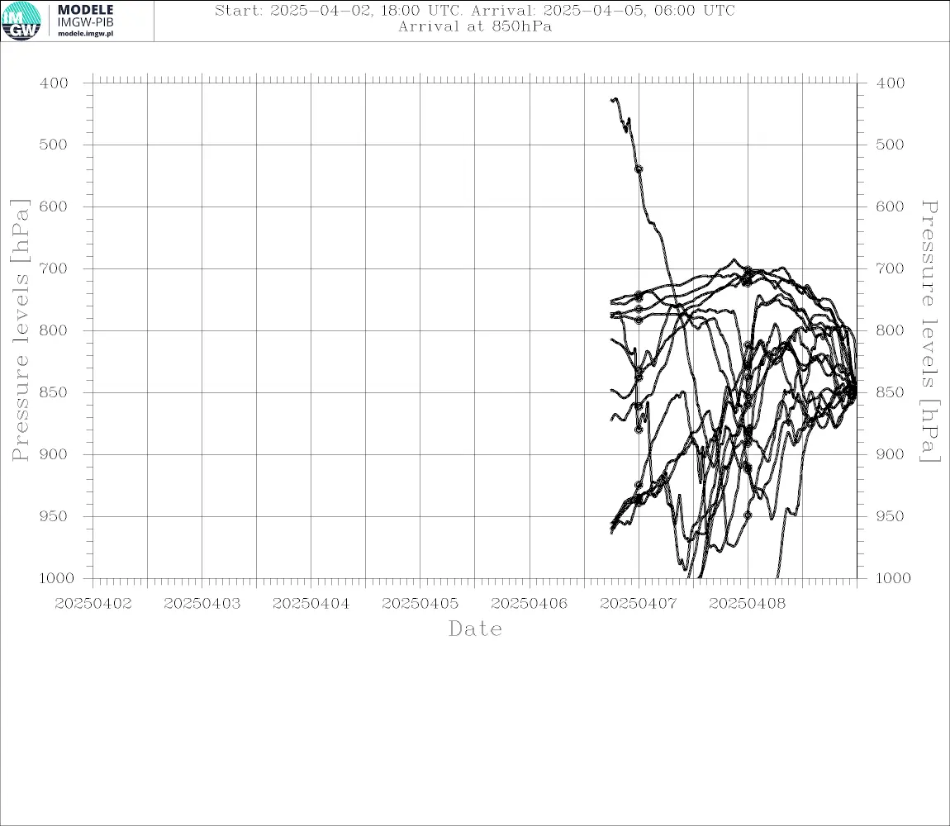Click date label 20250408
This screenshot has height=826, width=950.
748,604
